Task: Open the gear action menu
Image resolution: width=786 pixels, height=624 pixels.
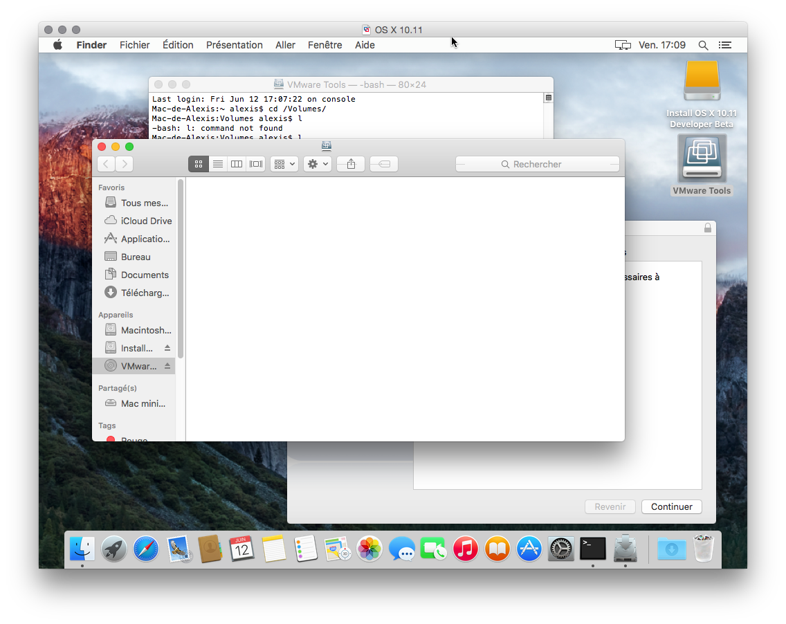Action: click(x=318, y=164)
